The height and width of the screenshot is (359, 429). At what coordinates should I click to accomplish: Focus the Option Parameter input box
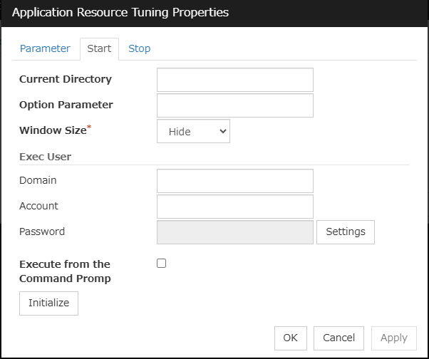point(234,105)
